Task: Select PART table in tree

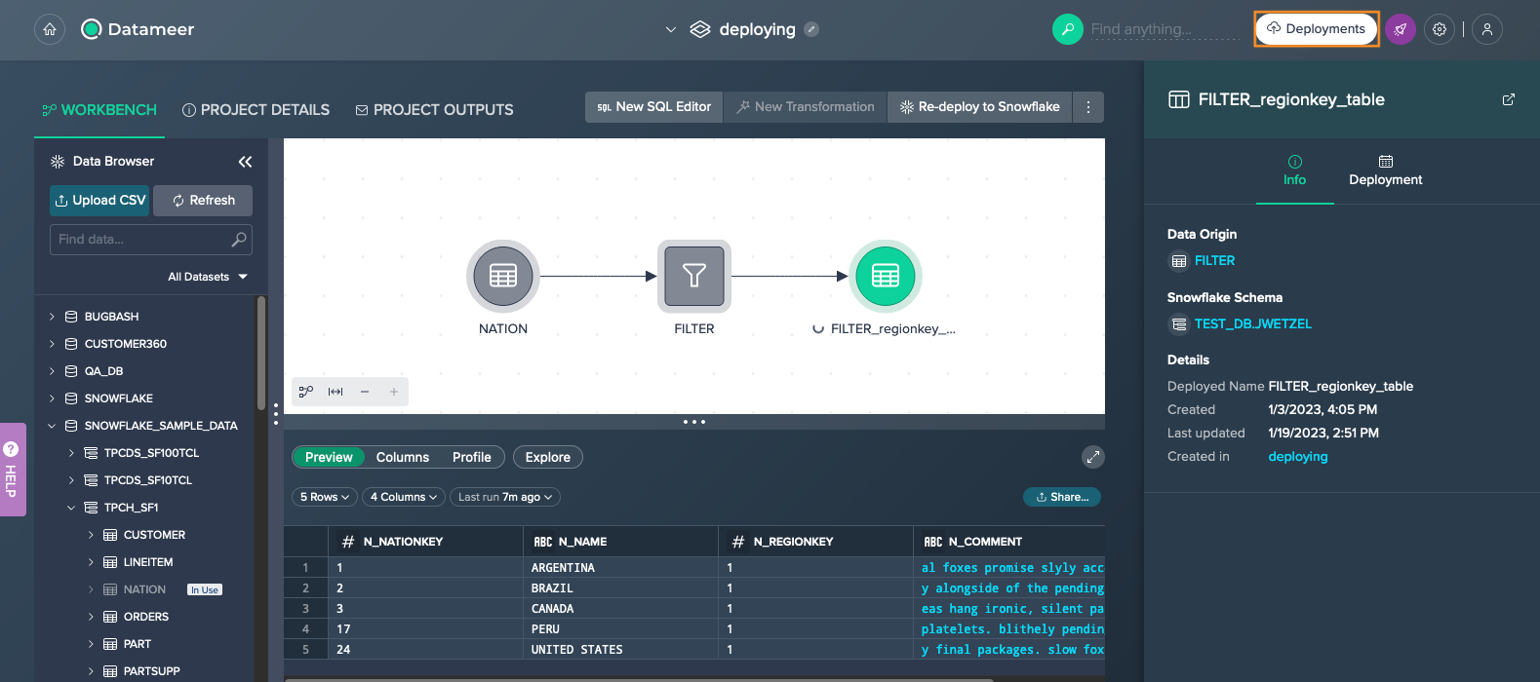Action: pyautogui.click(x=138, y=644)
